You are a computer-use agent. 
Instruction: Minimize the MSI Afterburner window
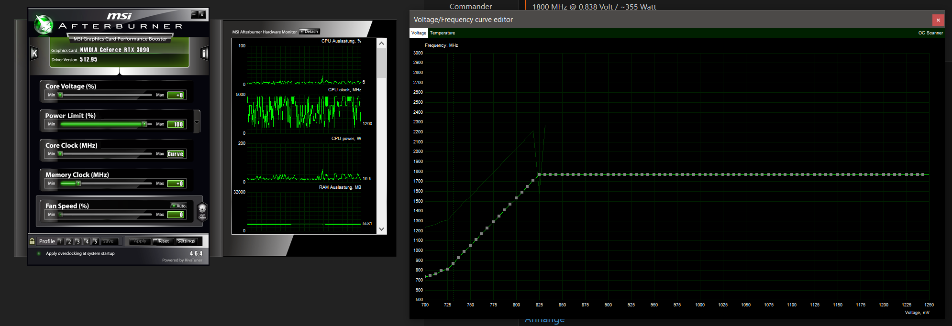click(194, 14)
